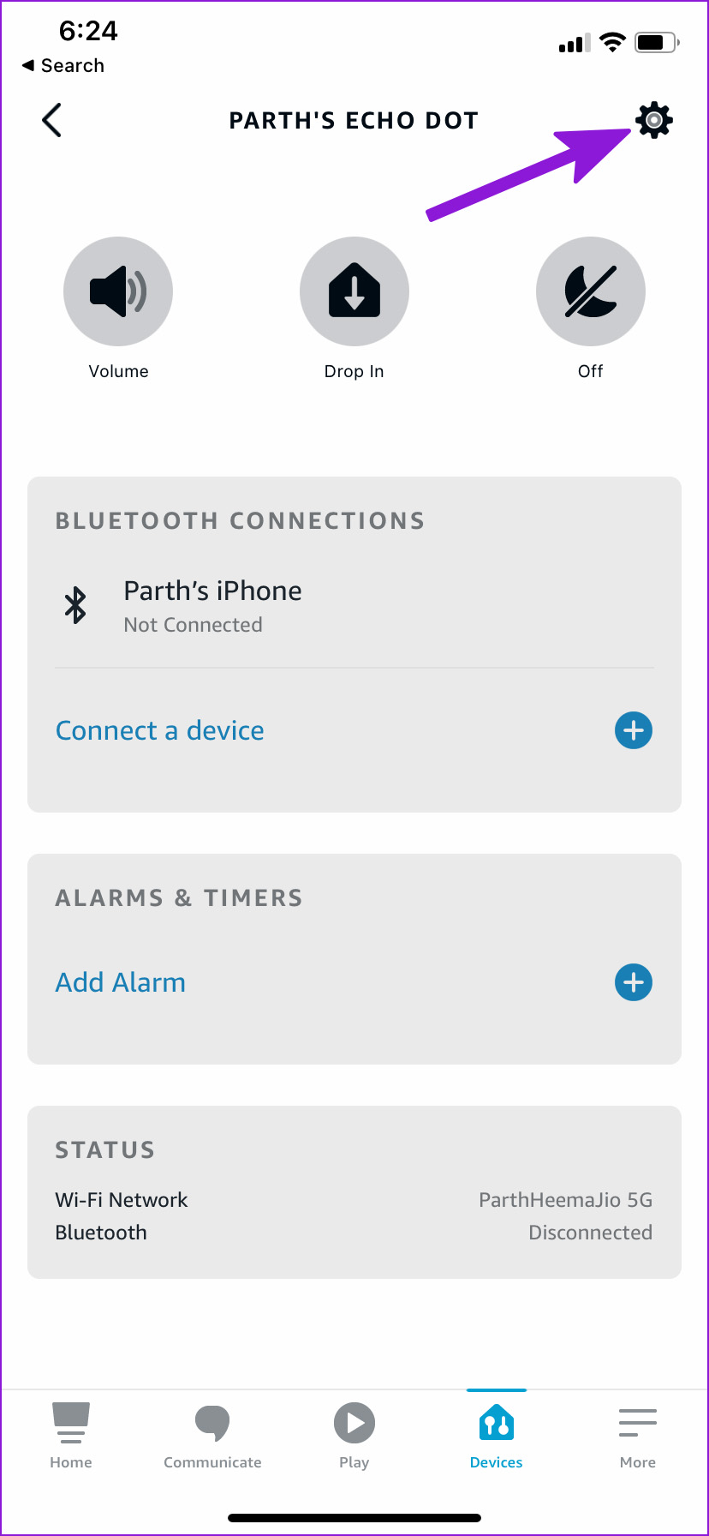Tap the Drop In icon
The height and width of the screenshot is (1536, 709).
(354, 291)
